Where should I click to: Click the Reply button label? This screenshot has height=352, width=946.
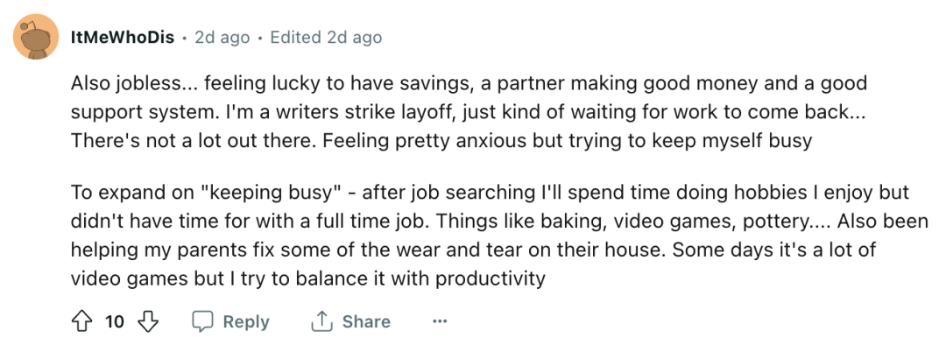point(245,322)
